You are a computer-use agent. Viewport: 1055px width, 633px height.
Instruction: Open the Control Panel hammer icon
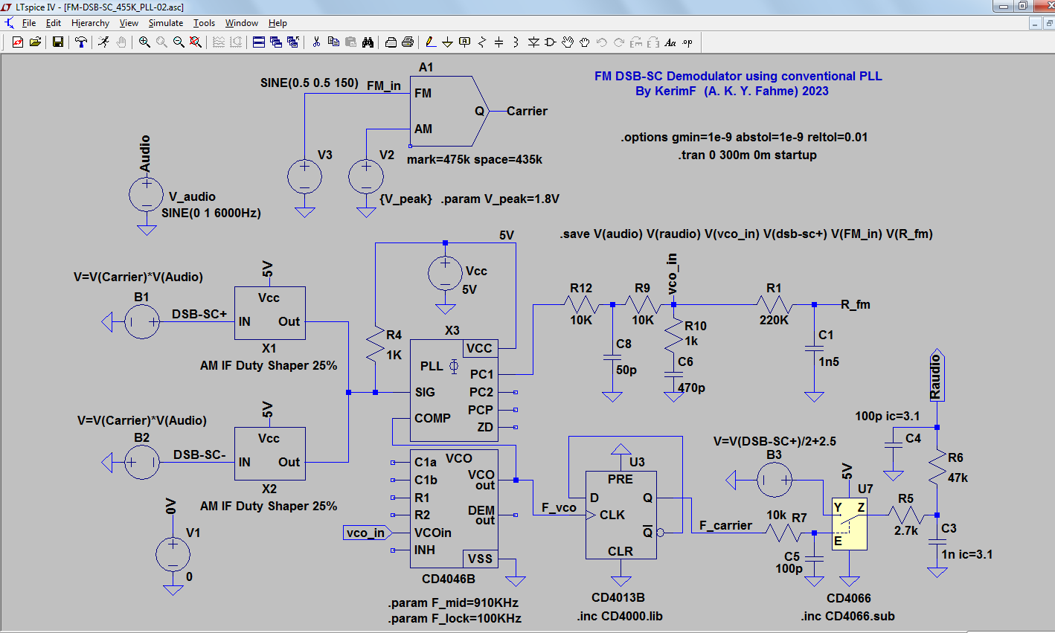tap(81, 42)
